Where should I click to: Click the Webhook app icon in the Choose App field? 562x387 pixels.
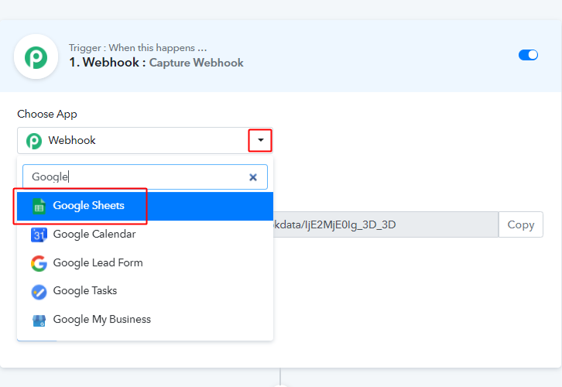tap(34, 141)
